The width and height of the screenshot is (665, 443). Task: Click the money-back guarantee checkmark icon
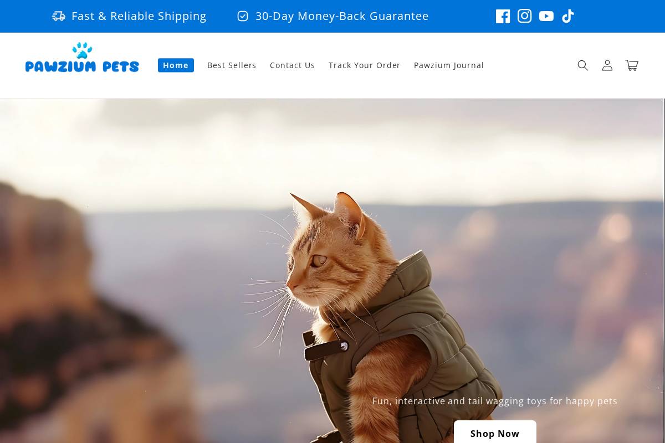click(243, 16)
